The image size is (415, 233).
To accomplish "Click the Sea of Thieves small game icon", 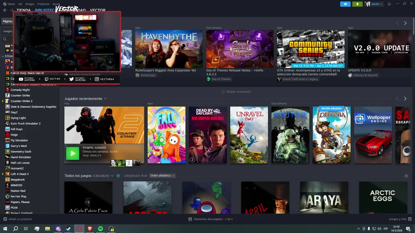I will click(x=208, y=79).
